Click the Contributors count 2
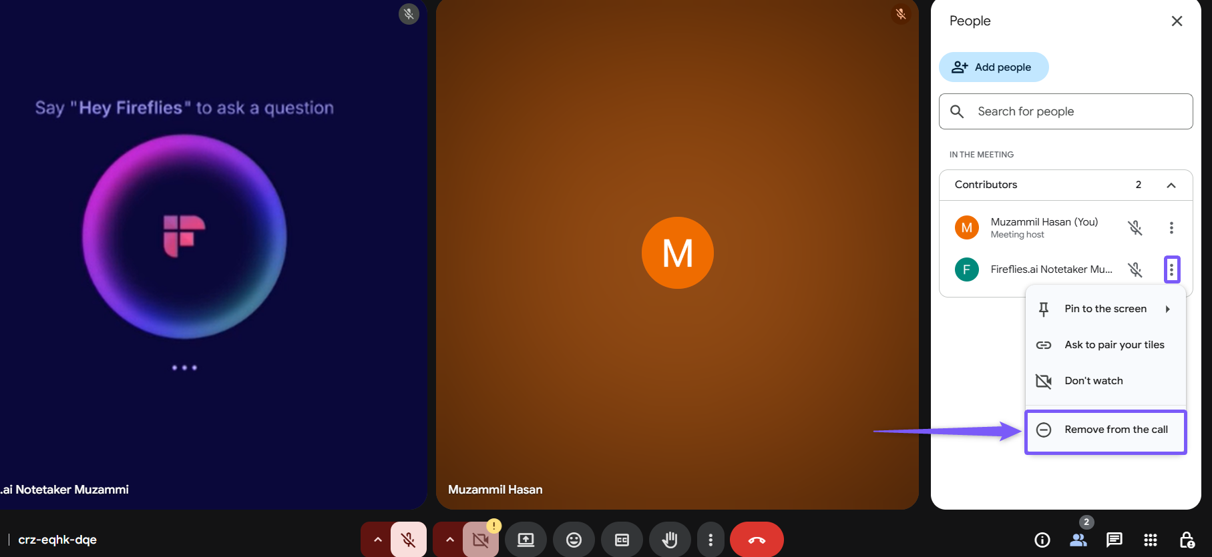 [x=1139, y=185]
